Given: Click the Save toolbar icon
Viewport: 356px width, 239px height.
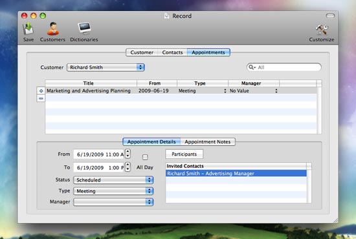Looking at the screenshot, I should 28,29.
